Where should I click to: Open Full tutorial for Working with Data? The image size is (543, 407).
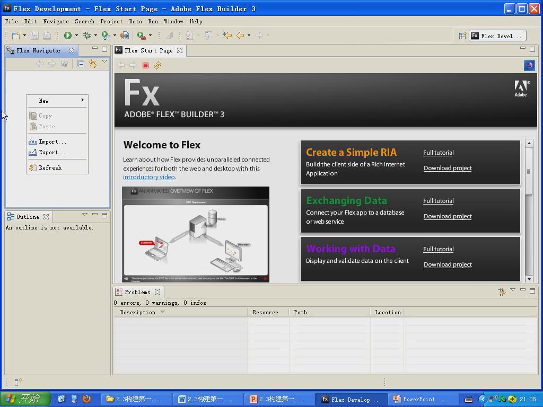(439, 249)
